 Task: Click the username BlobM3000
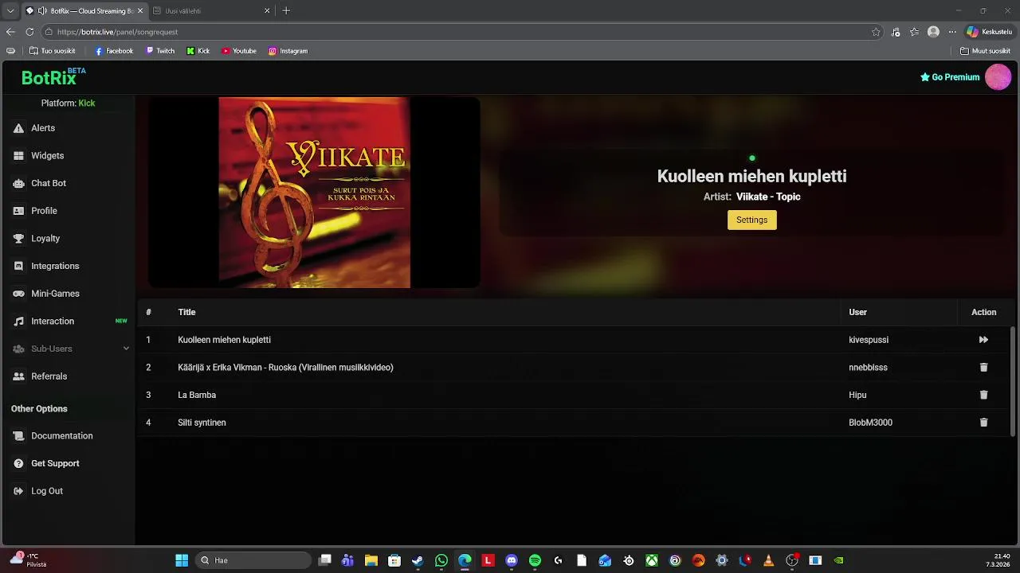coord(870,423)
